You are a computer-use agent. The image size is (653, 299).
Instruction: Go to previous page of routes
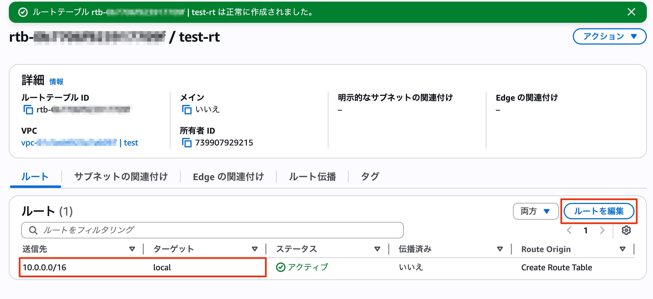tap(569, 230)
